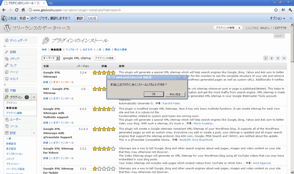Screen dimensions: 294x174
Task: Click OK in the confirmation dialog
Action: pos(153,94)
